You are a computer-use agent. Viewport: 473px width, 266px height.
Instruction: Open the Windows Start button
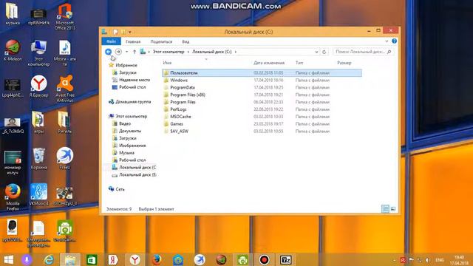[8, 259]
